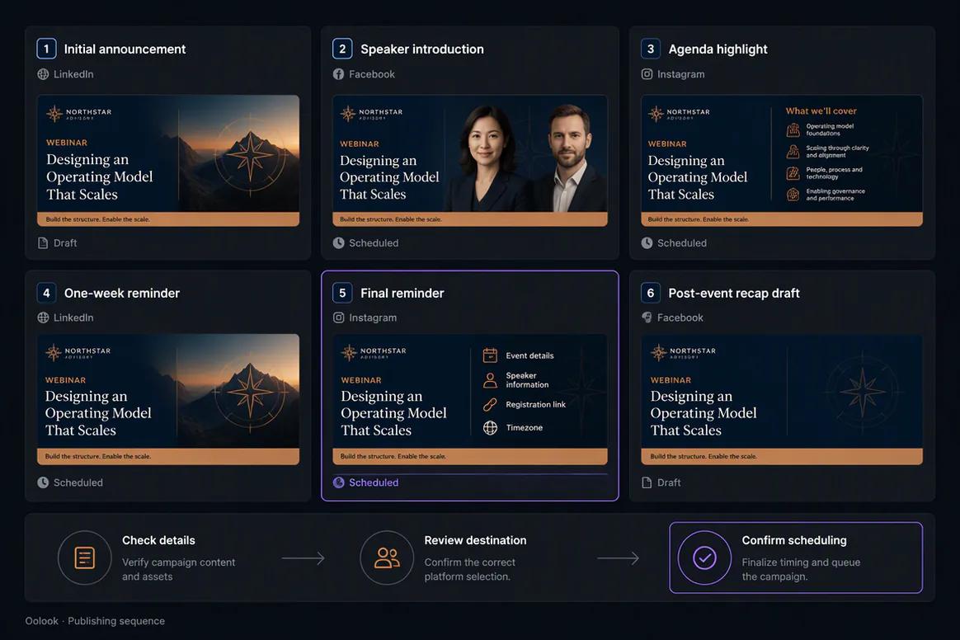Click the Initial announcement card title
Screen dimensions: 960x640
click(x=125, y=49)
